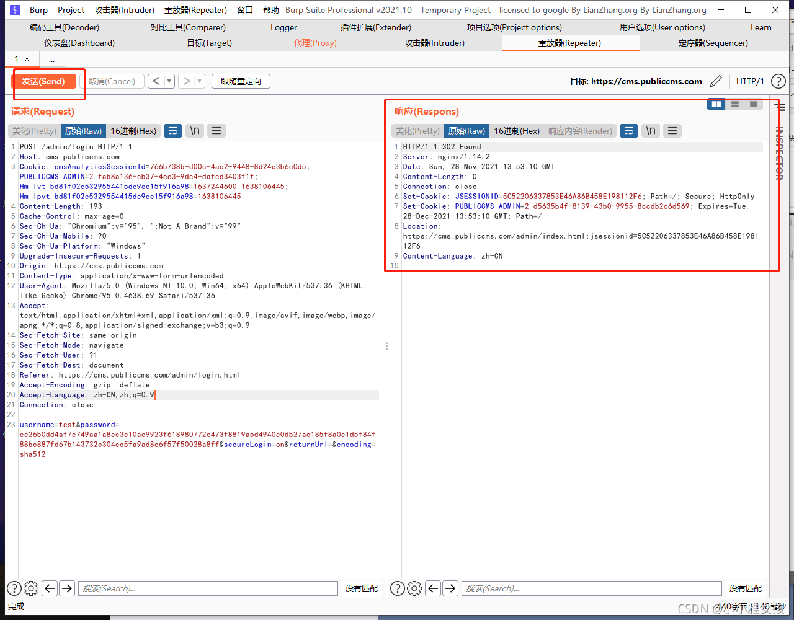This screenshot has width=794, height=620.
Task: Select combined tabbed layout view icon
Action: click(754, 104)
